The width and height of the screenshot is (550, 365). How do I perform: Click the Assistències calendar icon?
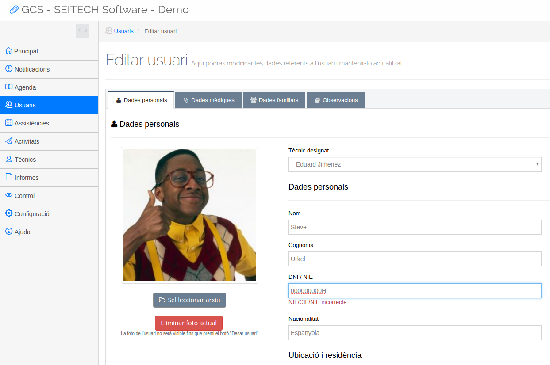pos(9,123)
